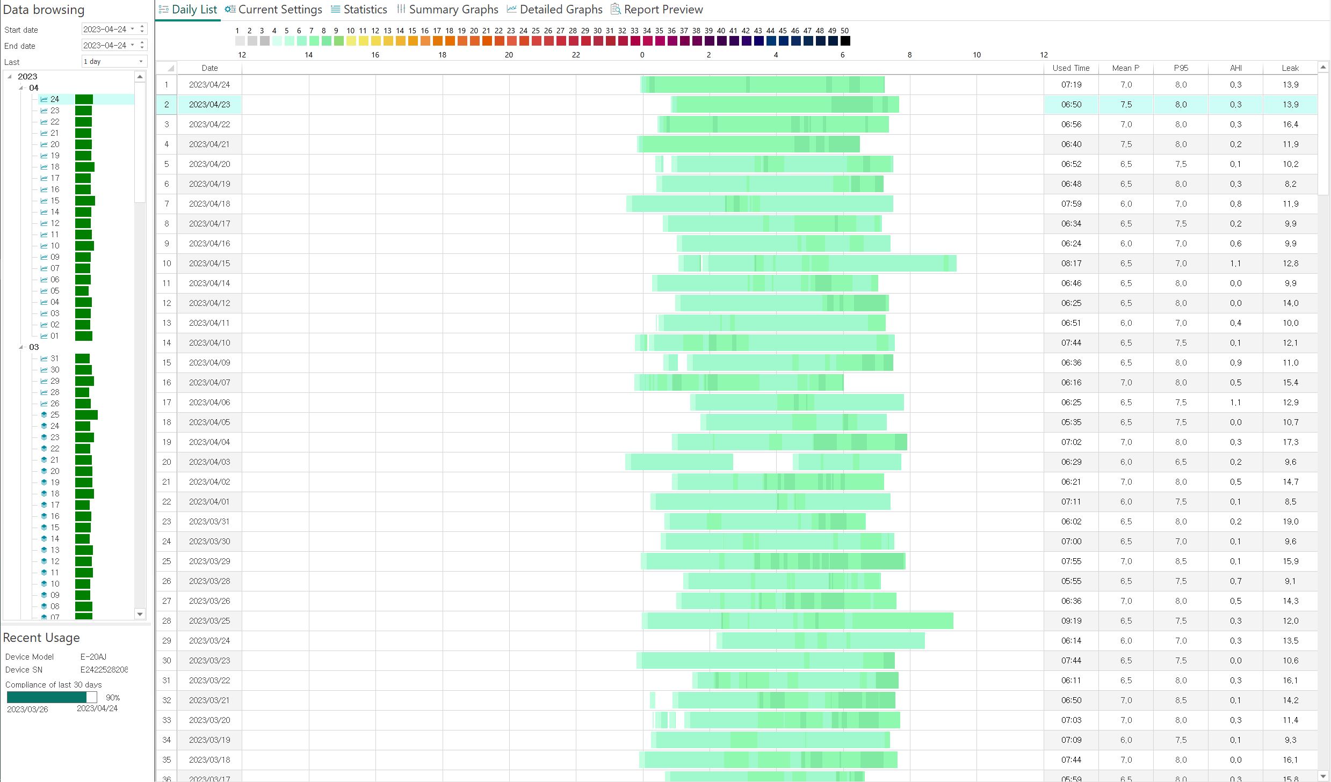
Task: Increment the End date spinner up
Action: [142, 42]
